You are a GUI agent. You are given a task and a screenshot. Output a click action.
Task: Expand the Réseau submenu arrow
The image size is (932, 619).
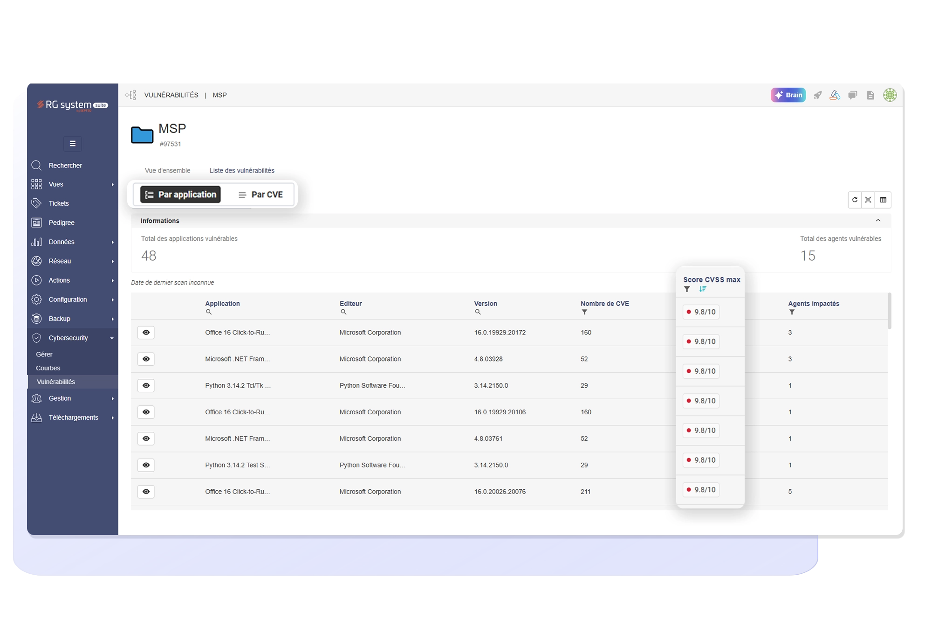[x=112, y=261]
